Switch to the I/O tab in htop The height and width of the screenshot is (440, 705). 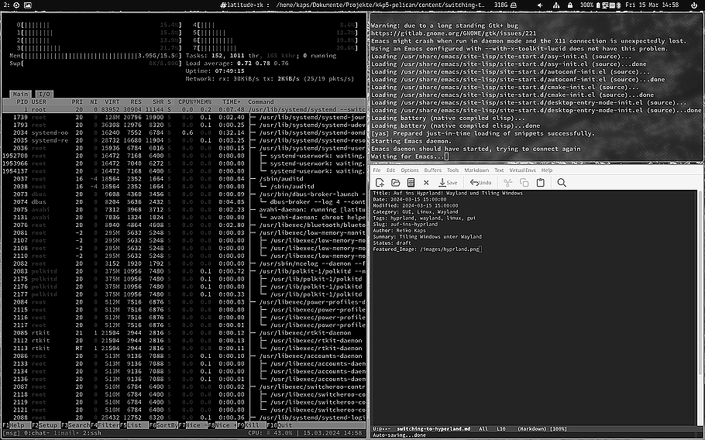point(43,94)
